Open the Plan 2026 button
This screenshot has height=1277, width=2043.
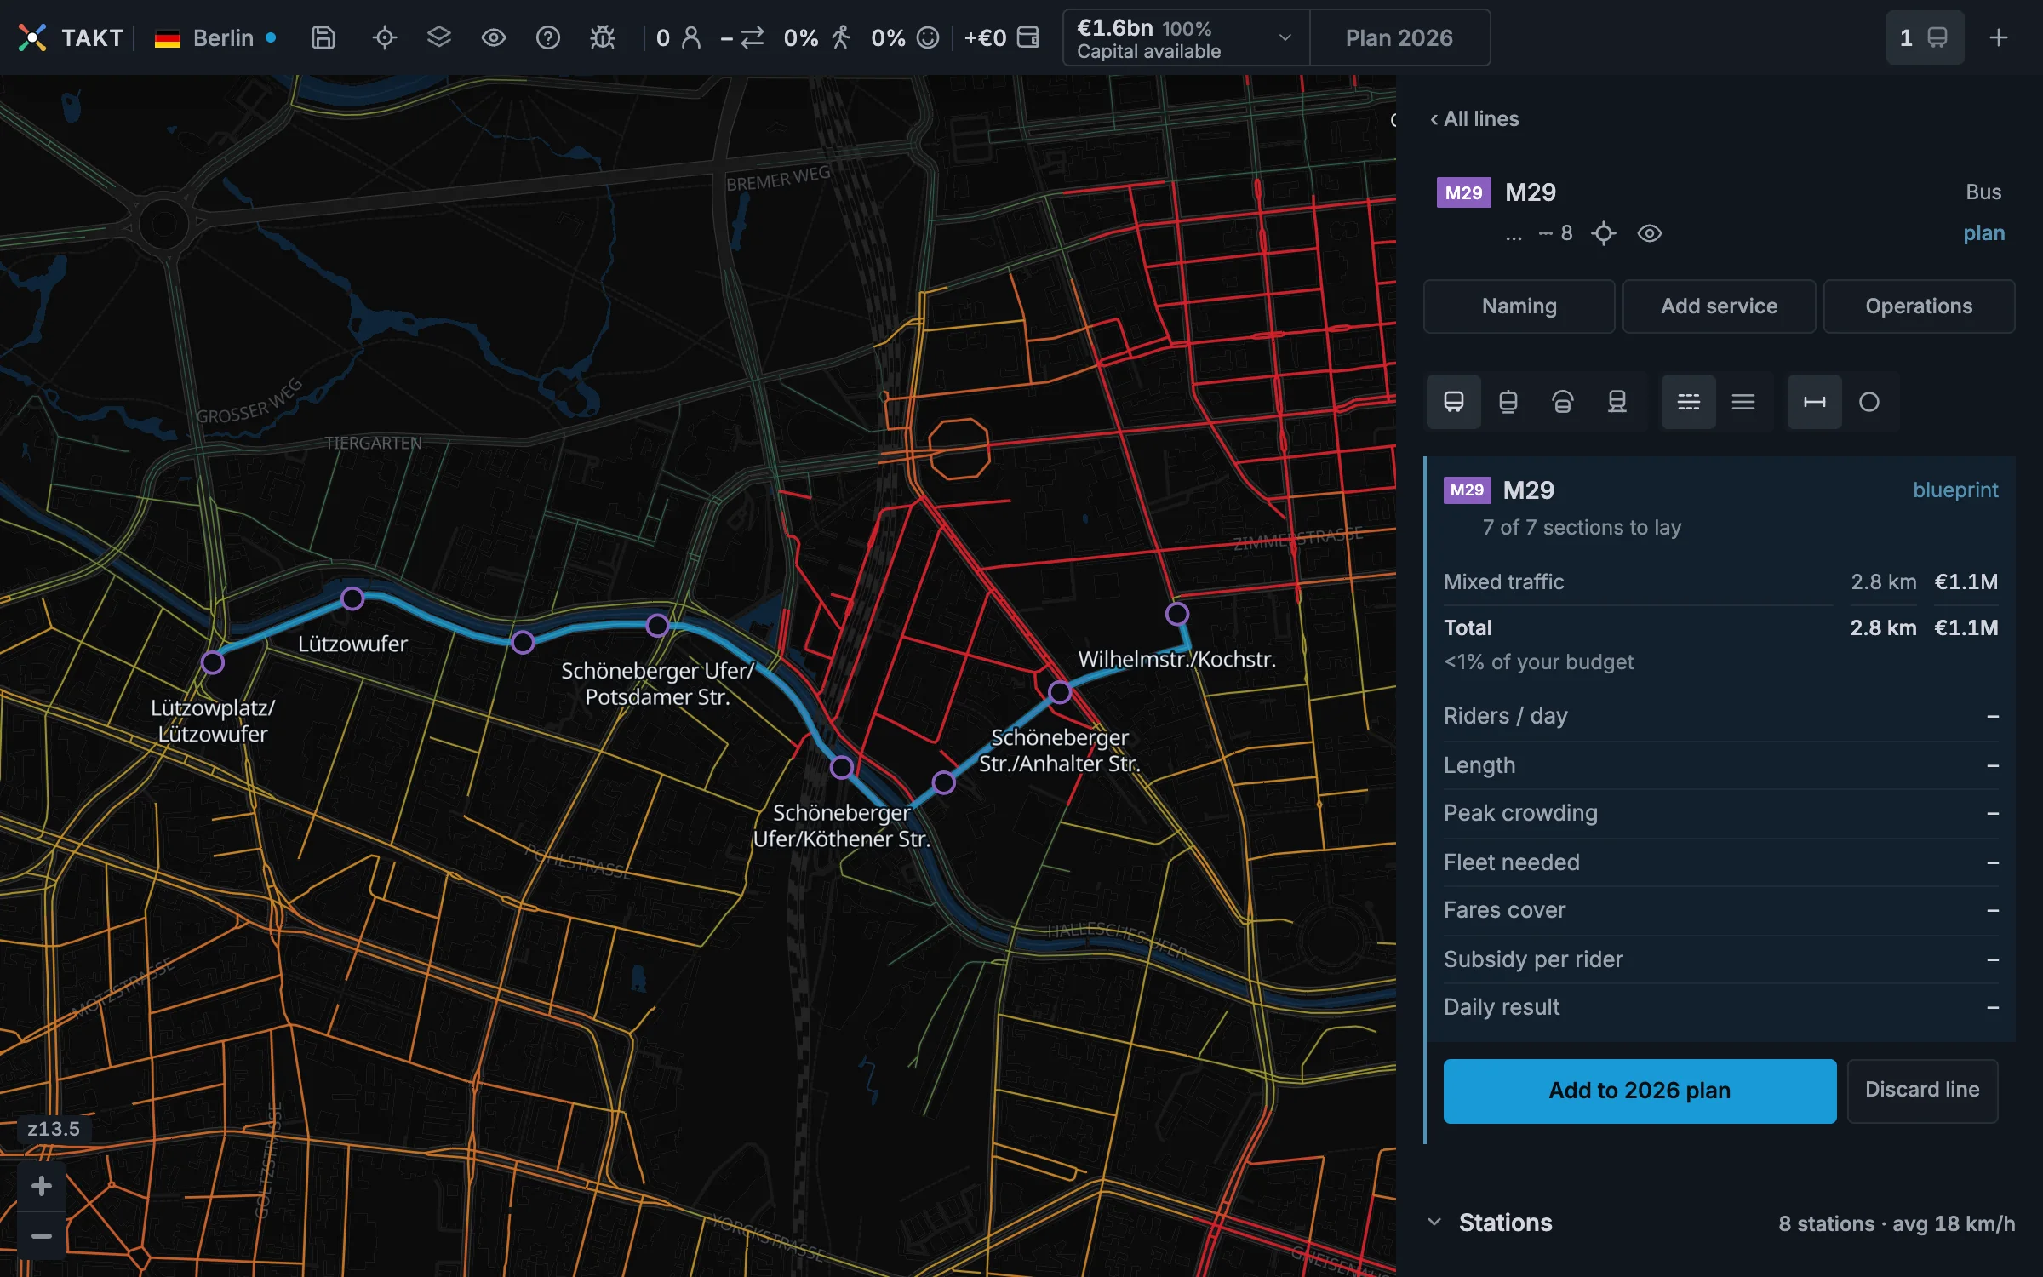click(x=1399, y=38)
